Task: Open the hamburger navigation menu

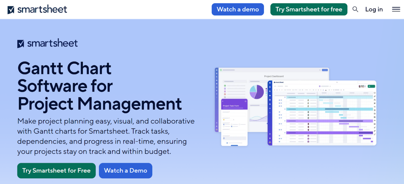Action: pos(396,9)
